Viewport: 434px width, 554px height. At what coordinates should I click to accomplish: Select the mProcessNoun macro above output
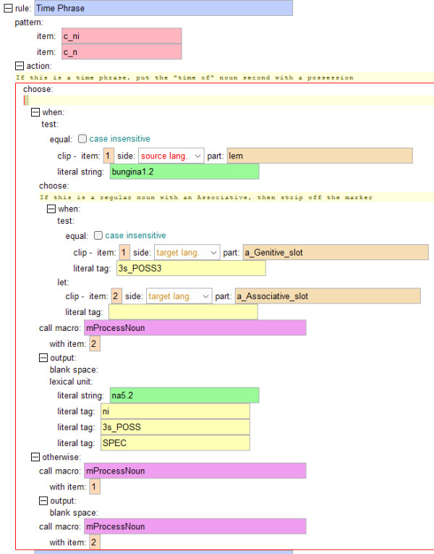[x=195, y=328]
